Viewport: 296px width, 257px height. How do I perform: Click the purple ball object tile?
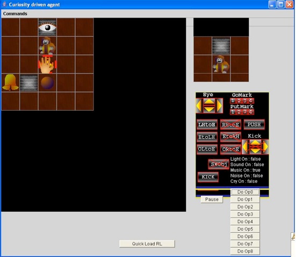click(47, 83)
